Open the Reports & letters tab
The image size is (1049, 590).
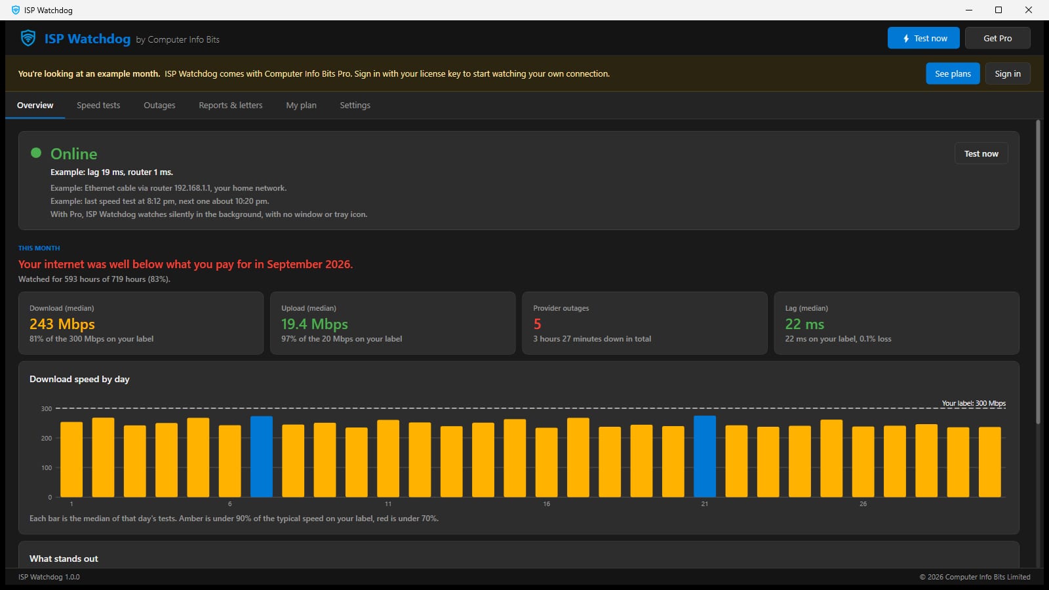231,105
